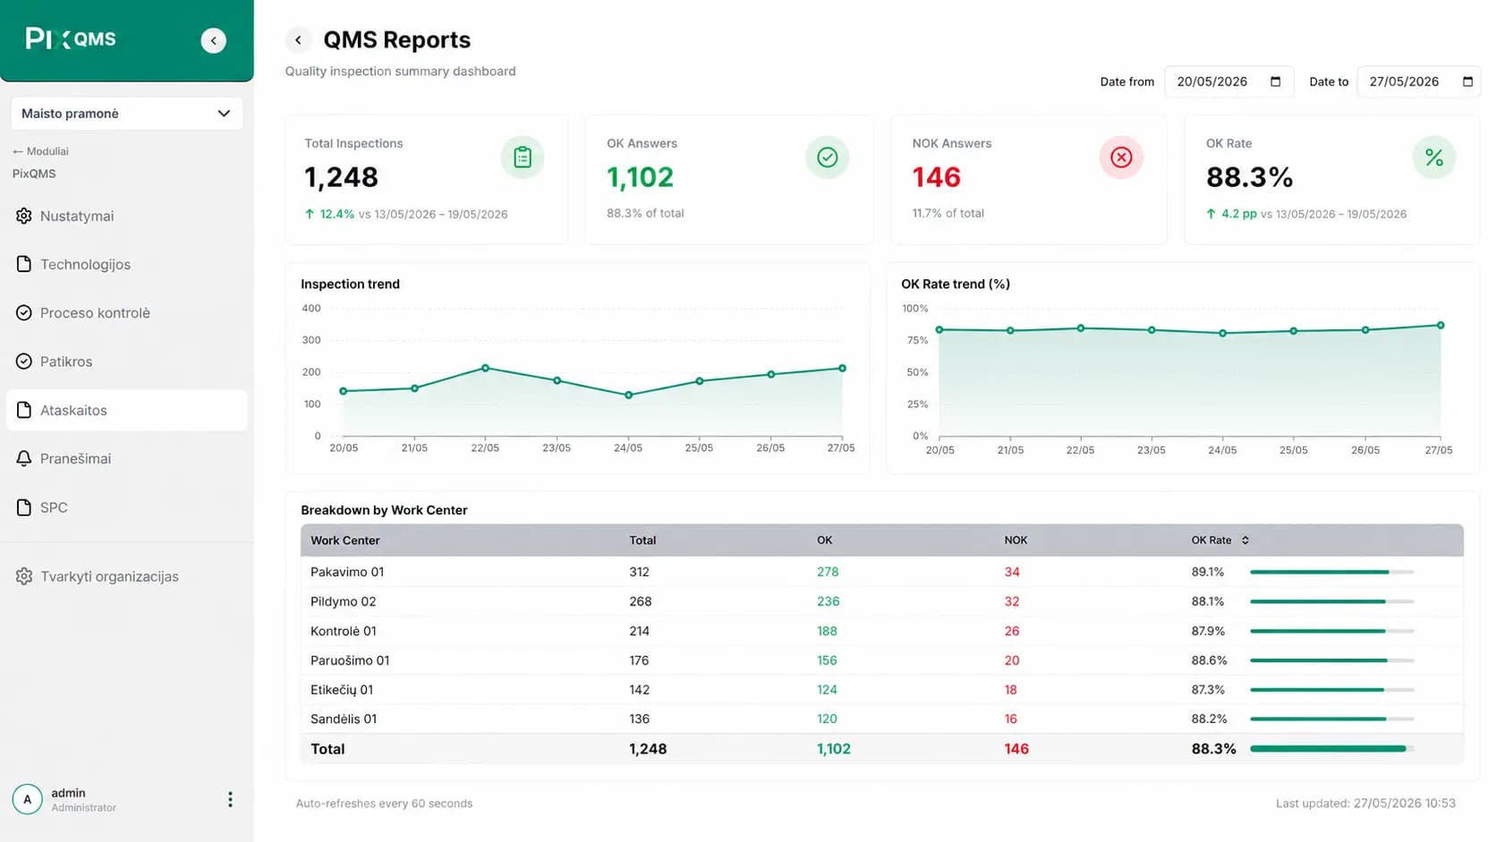
Task: Click the 88.3% OK Rate card value
Action: pyautogui.click(x=1249, y=177)
